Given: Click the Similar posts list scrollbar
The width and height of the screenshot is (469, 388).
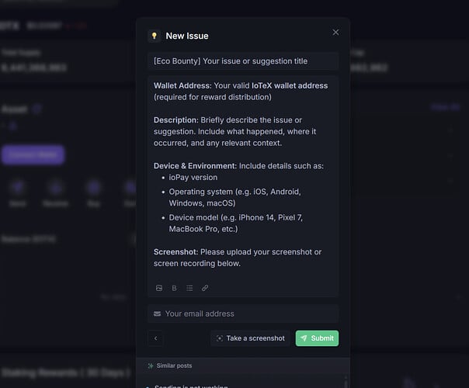Looking at the screenshot, I should point(346,382).
